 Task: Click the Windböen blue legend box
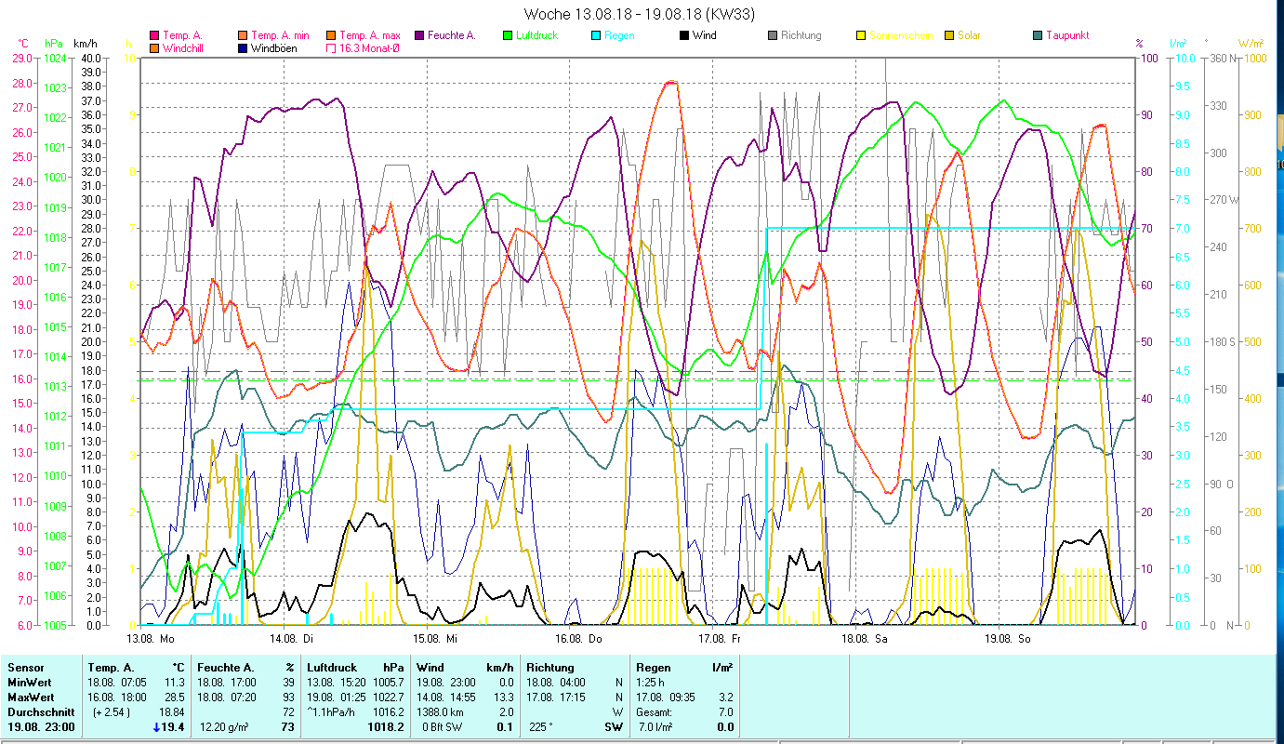pyautogui.click(x=243, y=47)
